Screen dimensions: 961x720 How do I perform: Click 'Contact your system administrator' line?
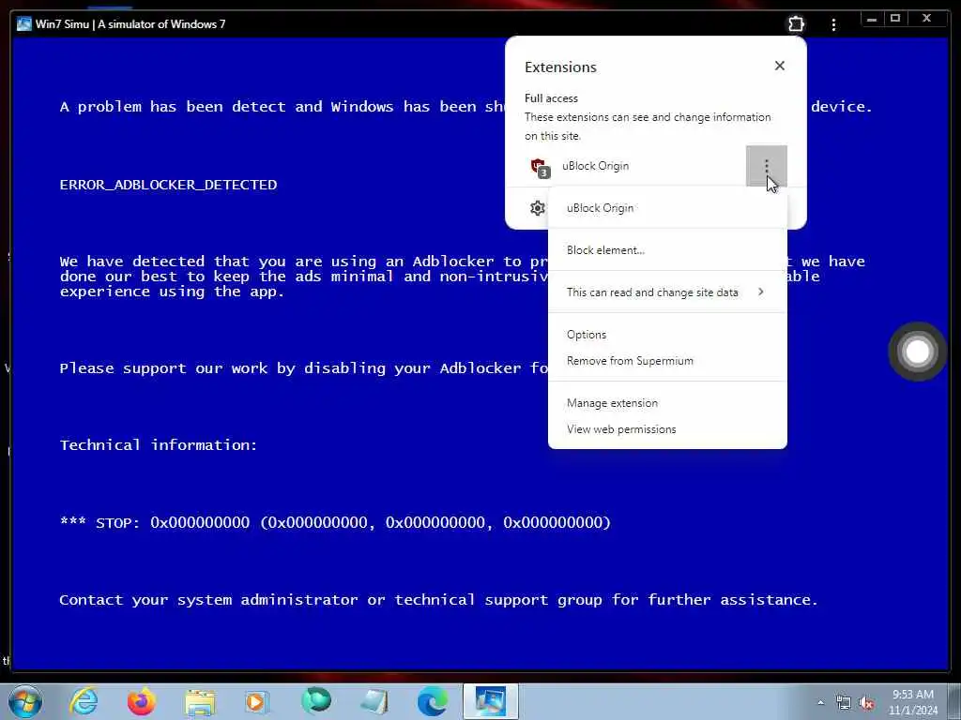438,599
